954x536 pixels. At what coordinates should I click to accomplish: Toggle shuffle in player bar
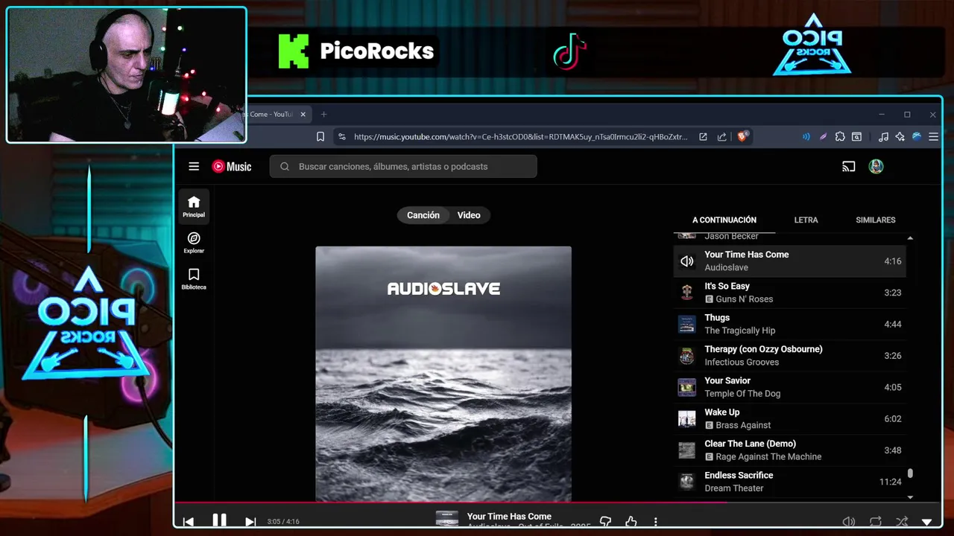click(x=902, y=522)
